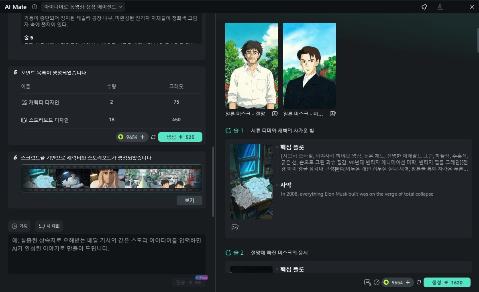479x292 pixels.
Task: Open the generated storyboard filmstrip preview
Action: pyautogui.click(x=112, y=178)
